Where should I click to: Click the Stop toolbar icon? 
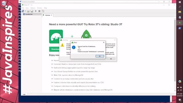[x=39, y=11]
